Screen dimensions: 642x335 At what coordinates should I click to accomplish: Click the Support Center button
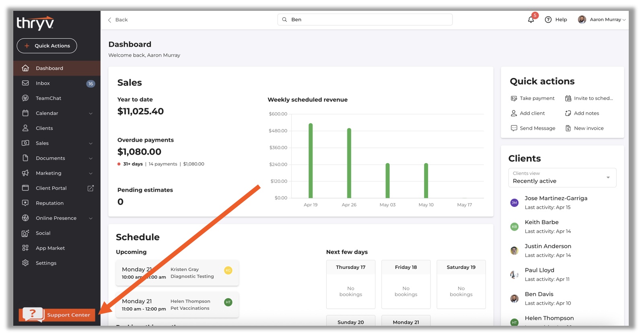click(57, 315)
